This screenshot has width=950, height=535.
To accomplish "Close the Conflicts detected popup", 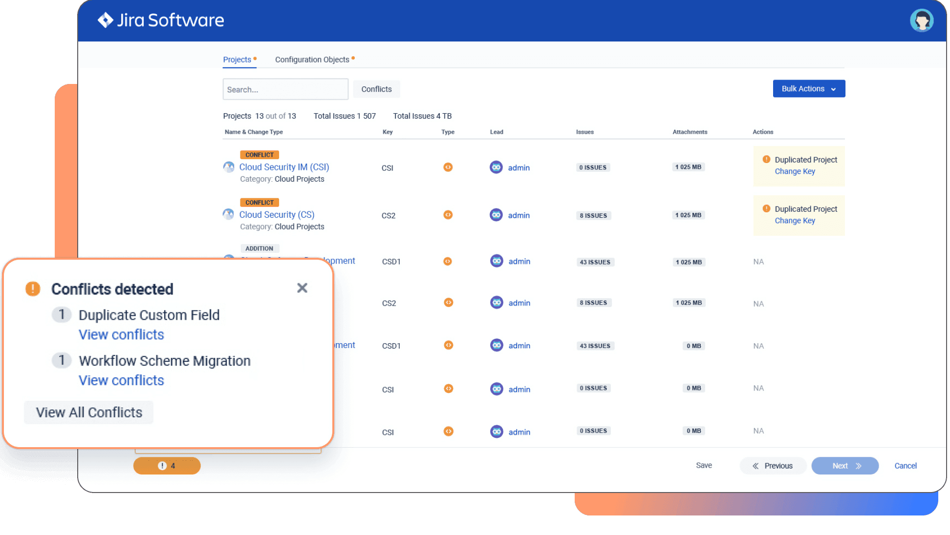I will coord(302,288).
